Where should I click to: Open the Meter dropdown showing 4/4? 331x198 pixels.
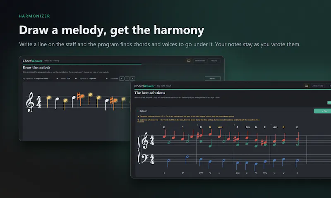(x=72, y=79)
